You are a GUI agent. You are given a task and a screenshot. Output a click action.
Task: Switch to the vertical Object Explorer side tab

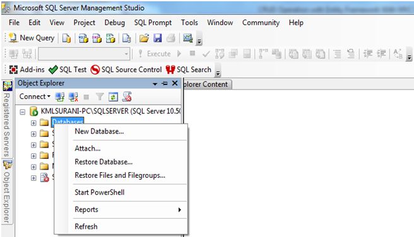pos(7,192)
